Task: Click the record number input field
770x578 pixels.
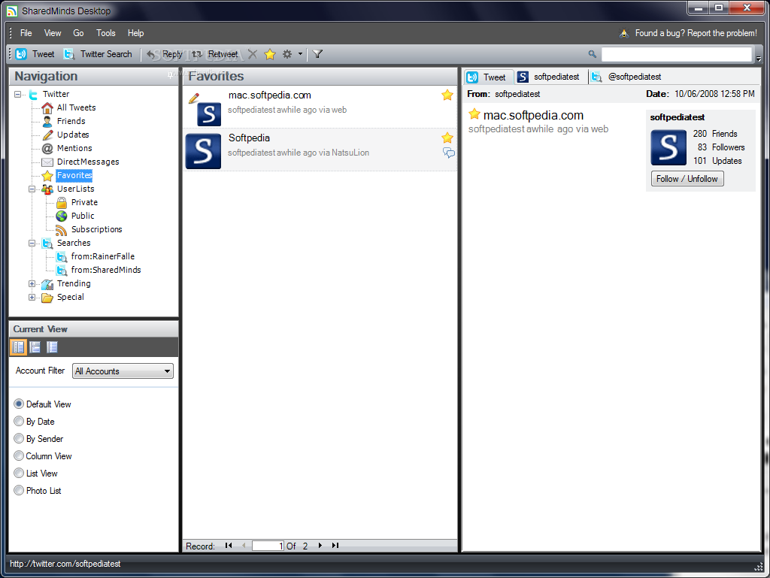Action: click(268, 546)
